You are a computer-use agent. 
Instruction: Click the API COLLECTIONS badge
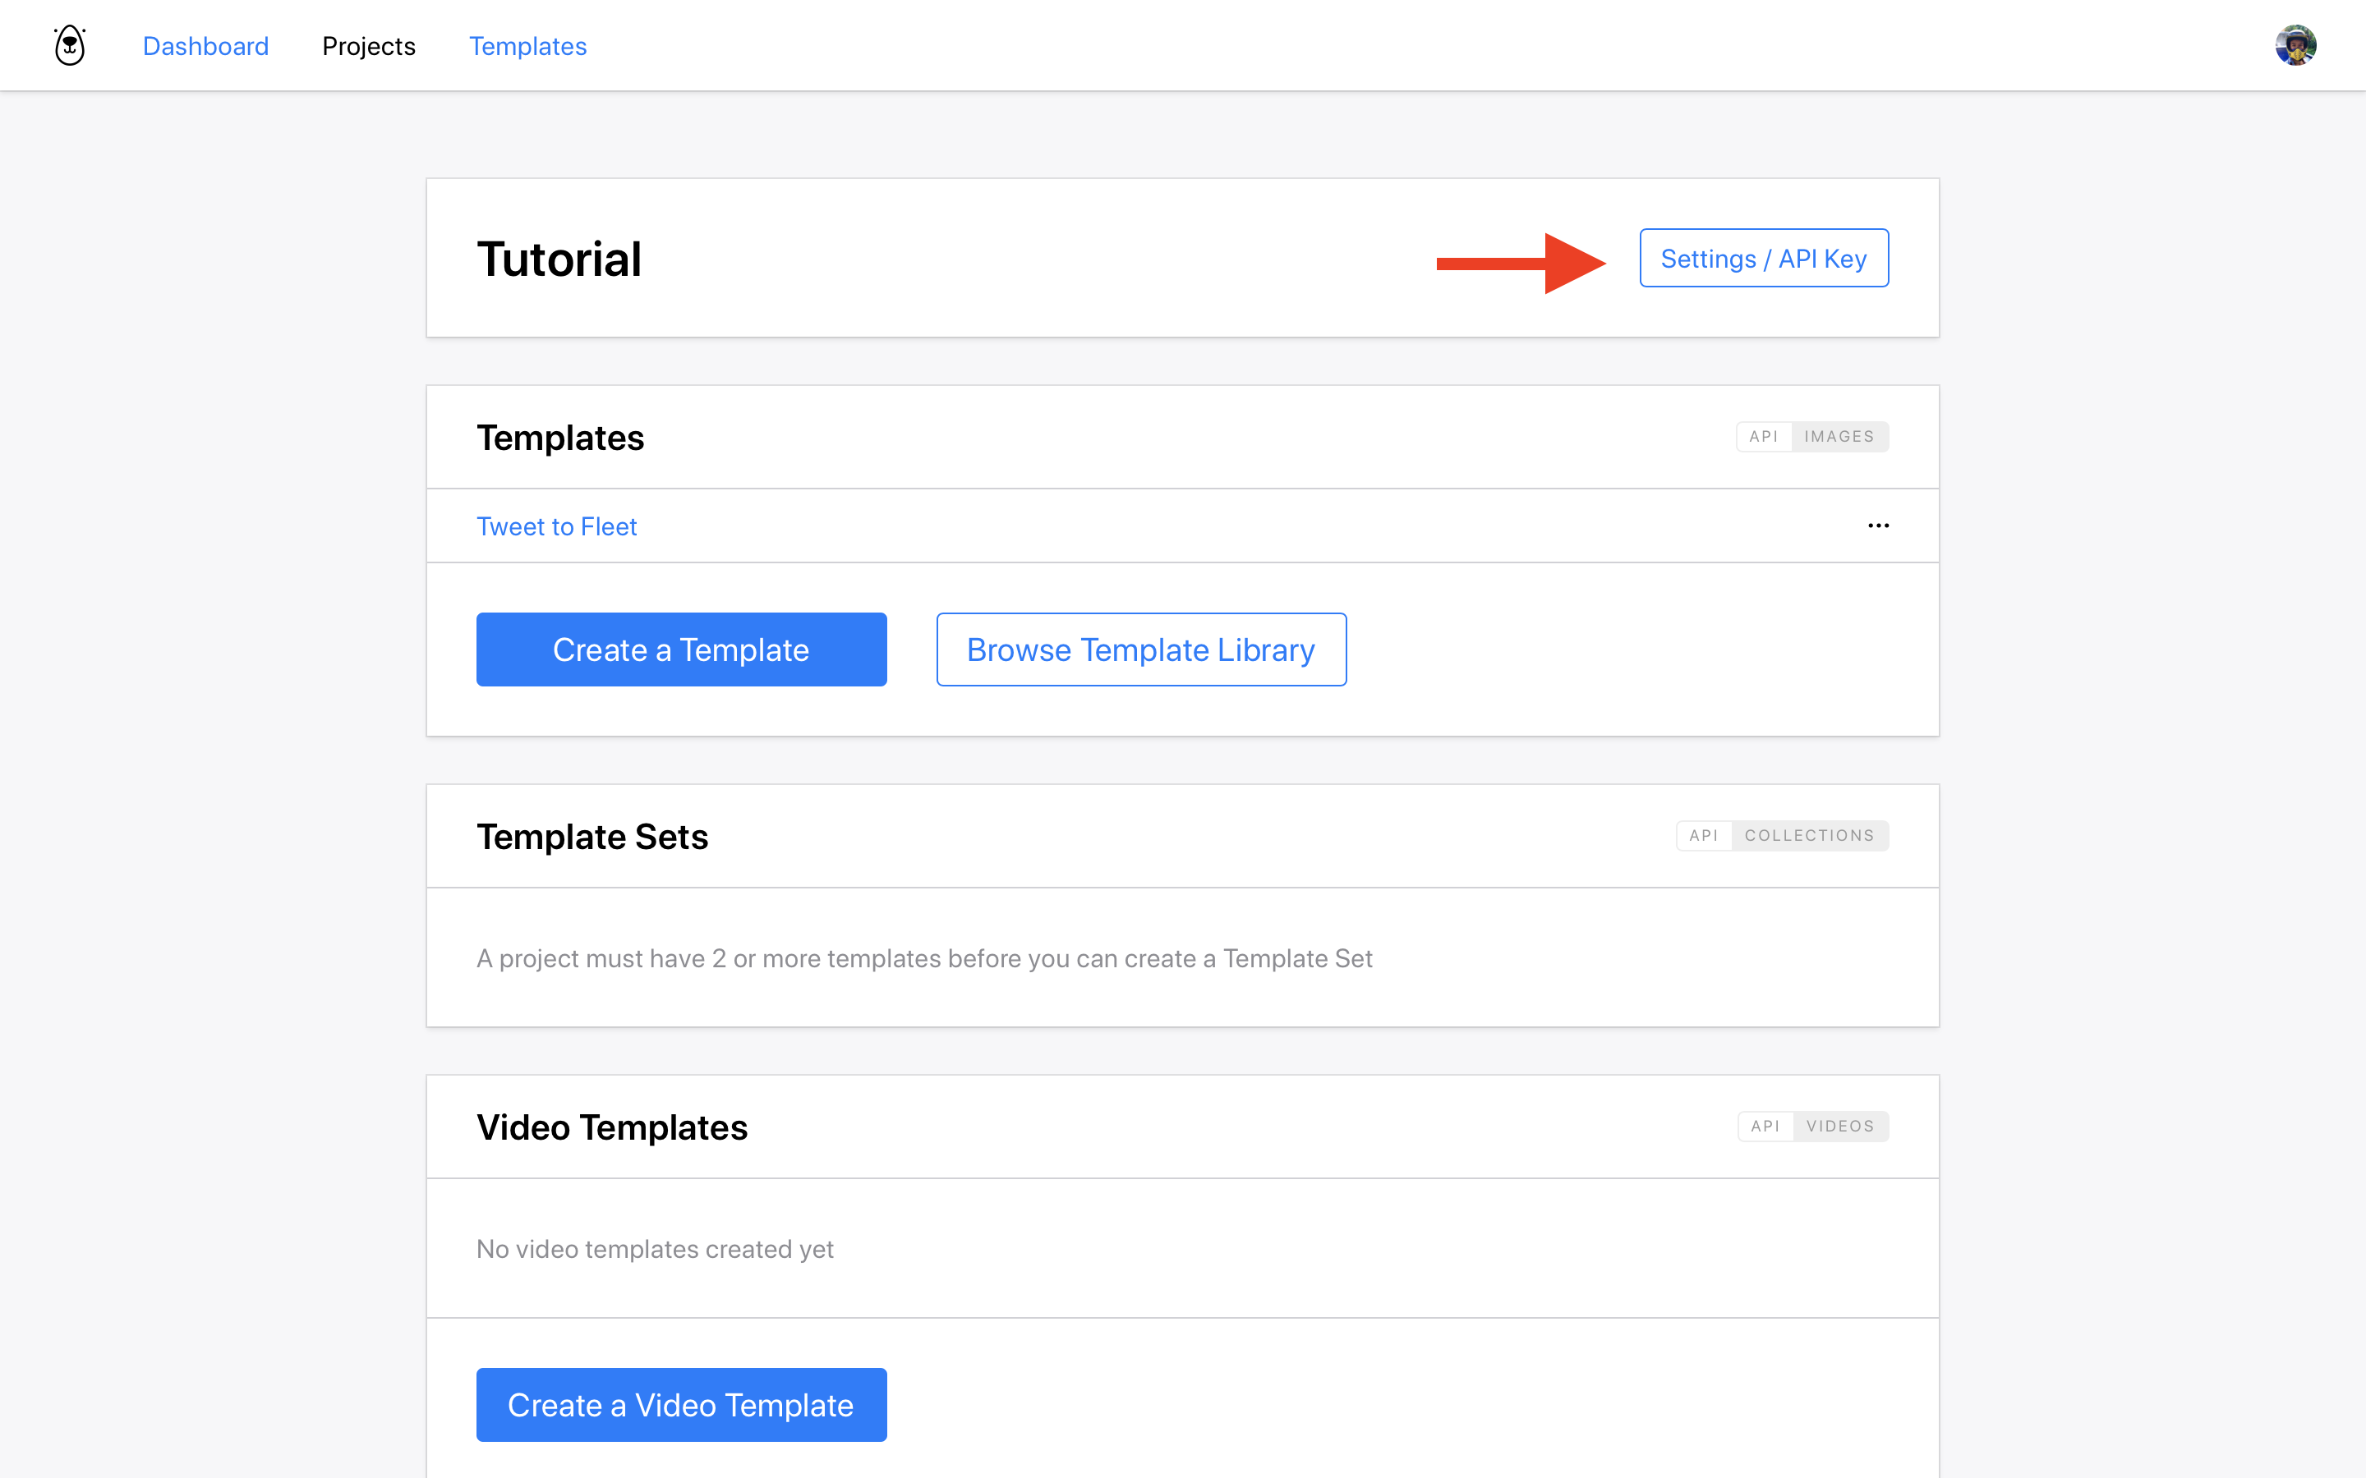coord(1781,836)
